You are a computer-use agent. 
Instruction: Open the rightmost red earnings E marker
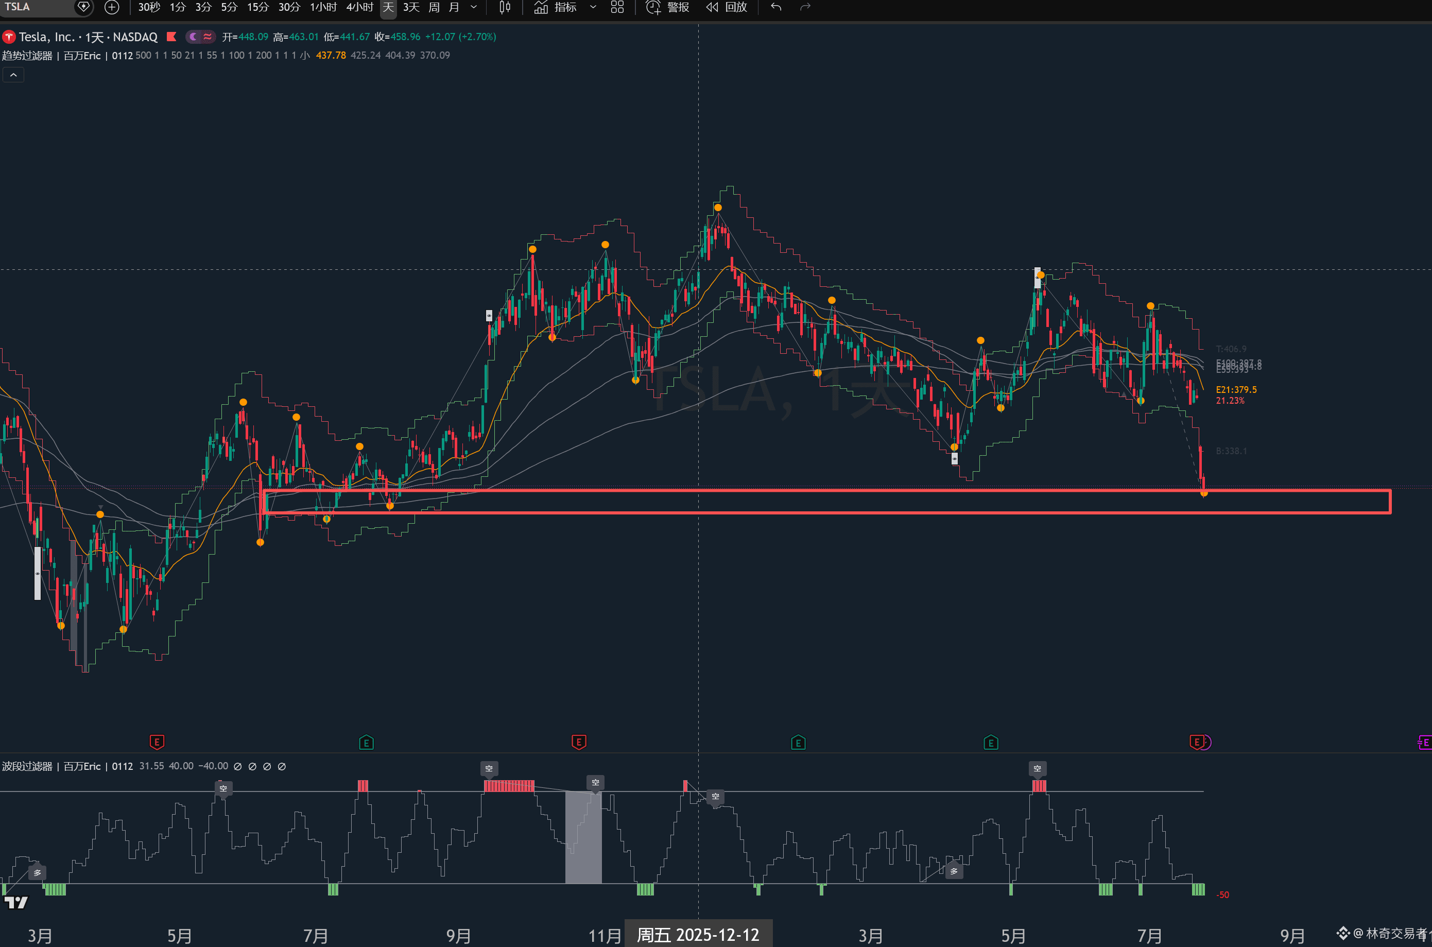1197,742
